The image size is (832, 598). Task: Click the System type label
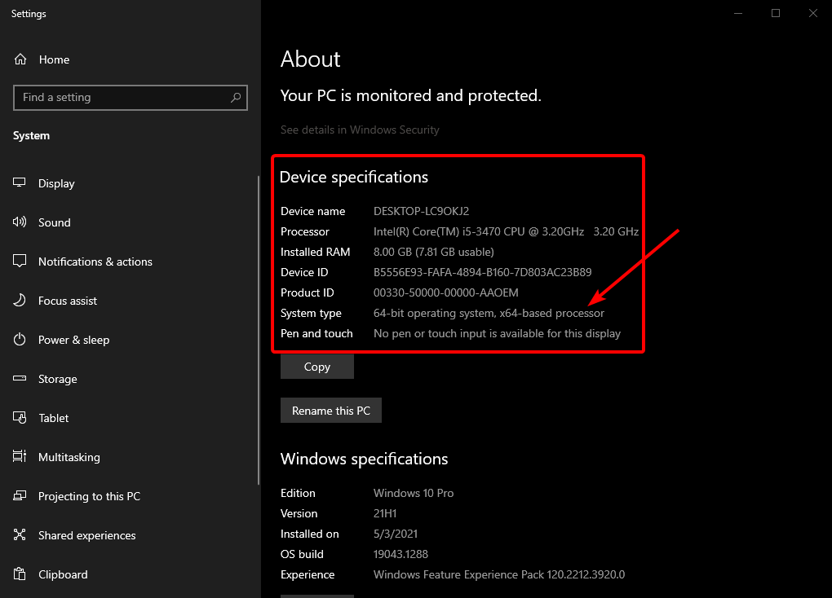coord(311,314)
